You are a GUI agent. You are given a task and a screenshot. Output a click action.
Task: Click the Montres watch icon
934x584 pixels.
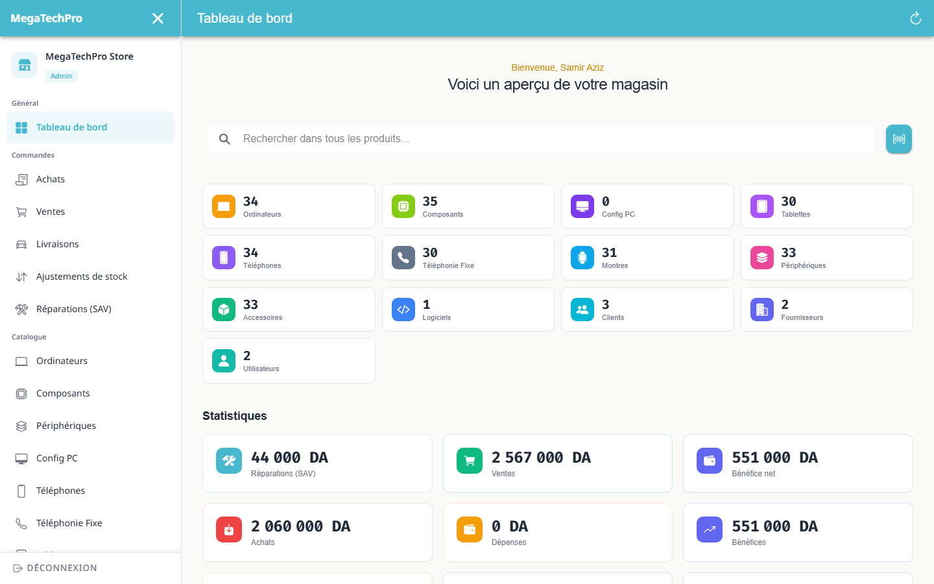pyautogui.click(x=582, y=258)
